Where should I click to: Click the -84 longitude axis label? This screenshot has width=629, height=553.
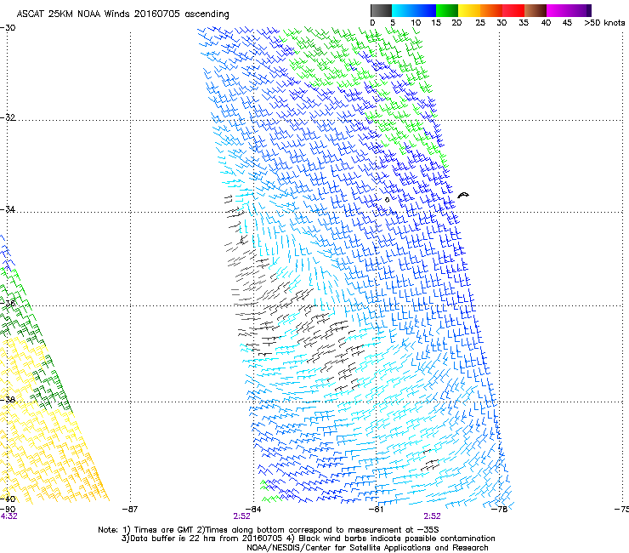pyautogui.click(x=253, y=510)
